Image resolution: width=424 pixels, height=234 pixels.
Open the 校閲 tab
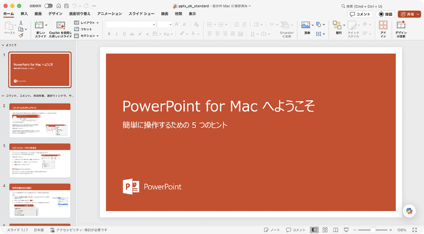point(178,14)
